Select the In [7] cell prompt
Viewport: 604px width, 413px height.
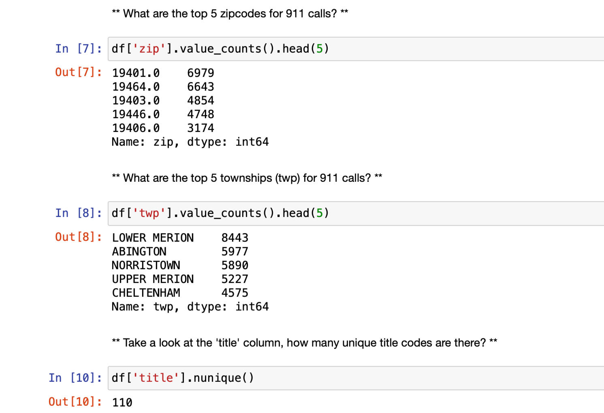[x=79, y=49]
